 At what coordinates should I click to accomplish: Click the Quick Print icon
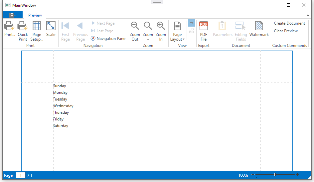click(x=23, y=26)
